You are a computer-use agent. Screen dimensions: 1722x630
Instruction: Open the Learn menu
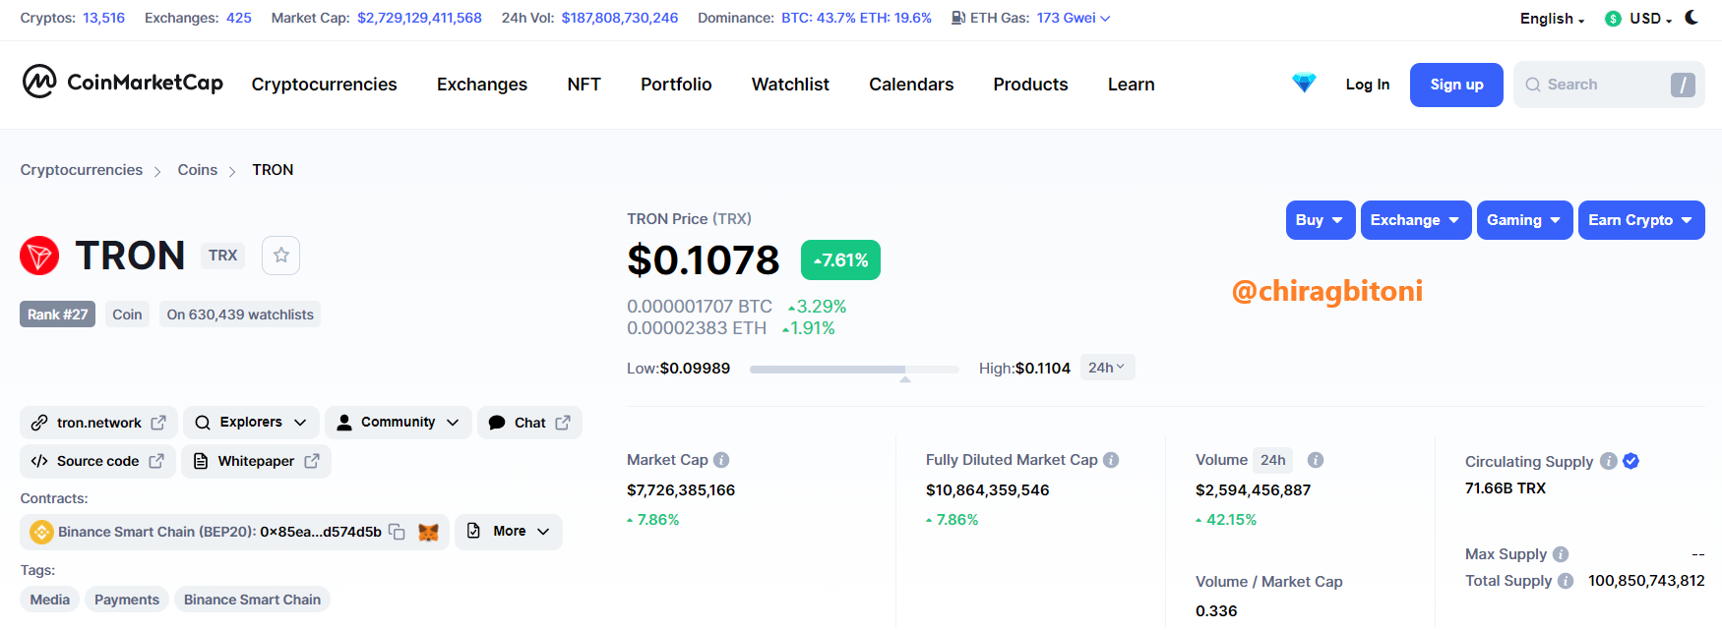(x=1131, y=85)
